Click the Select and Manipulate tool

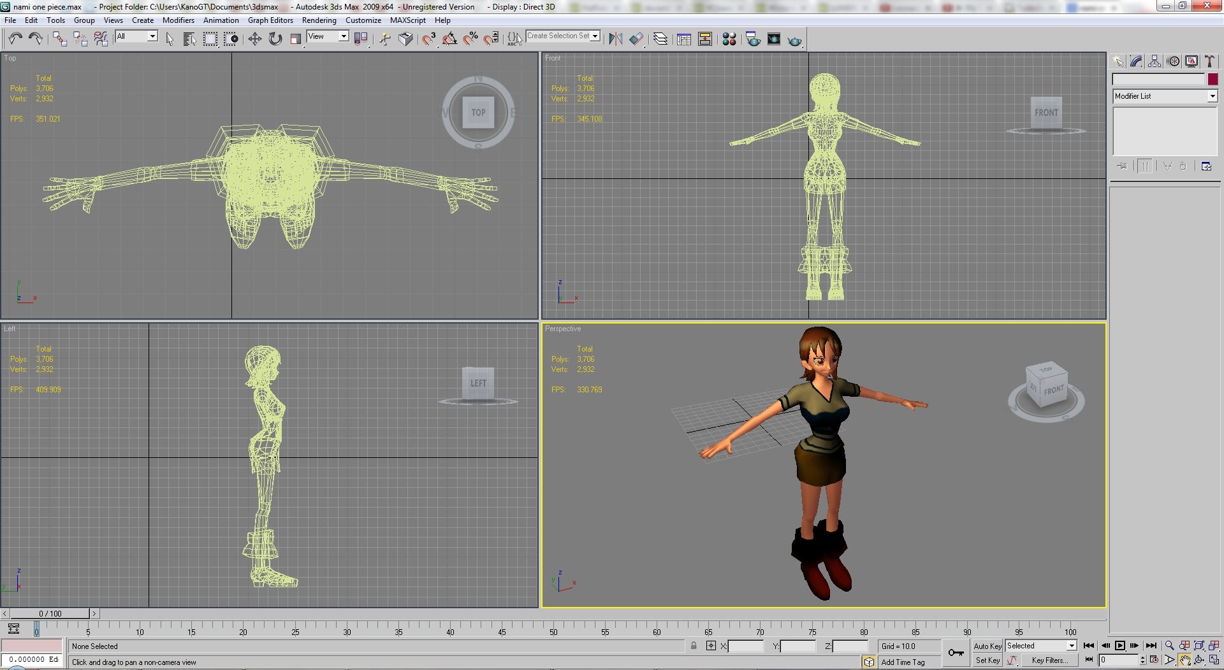[x=384, y=39]
